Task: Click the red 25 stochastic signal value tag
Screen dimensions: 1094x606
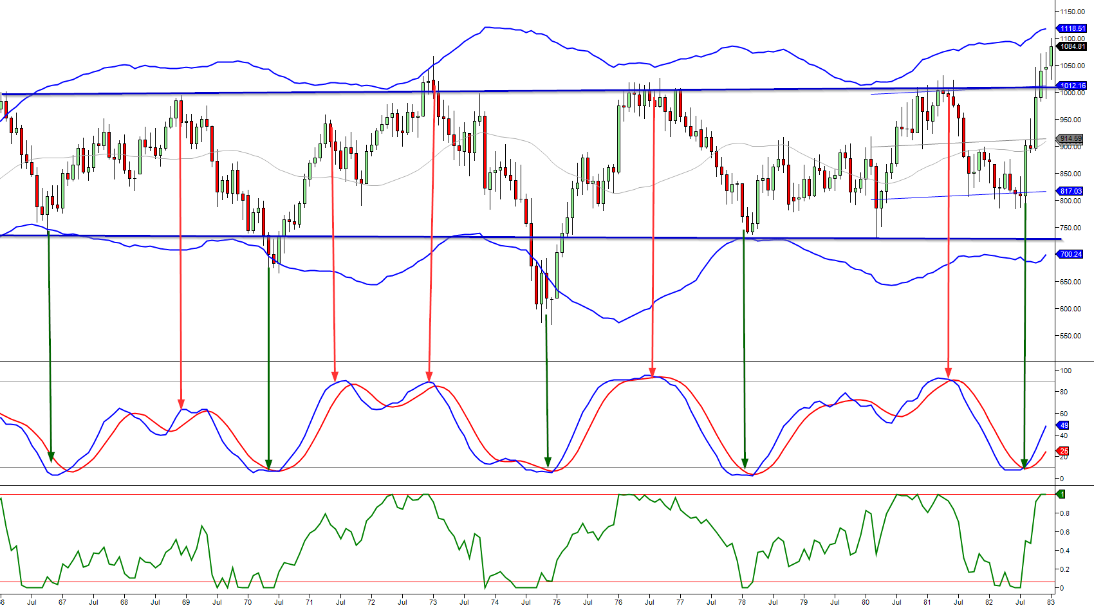Action: (1065, 452)
